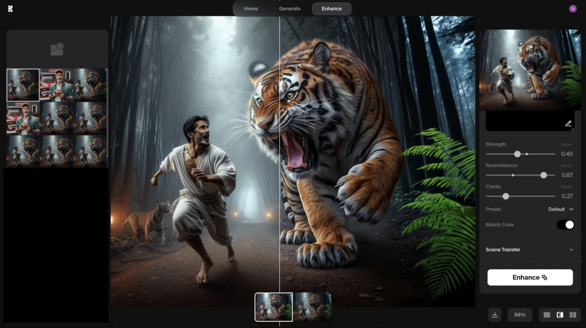Click the Krea logo icon
Viewport: 586px width, 328px height.
(x=10, y=9)
